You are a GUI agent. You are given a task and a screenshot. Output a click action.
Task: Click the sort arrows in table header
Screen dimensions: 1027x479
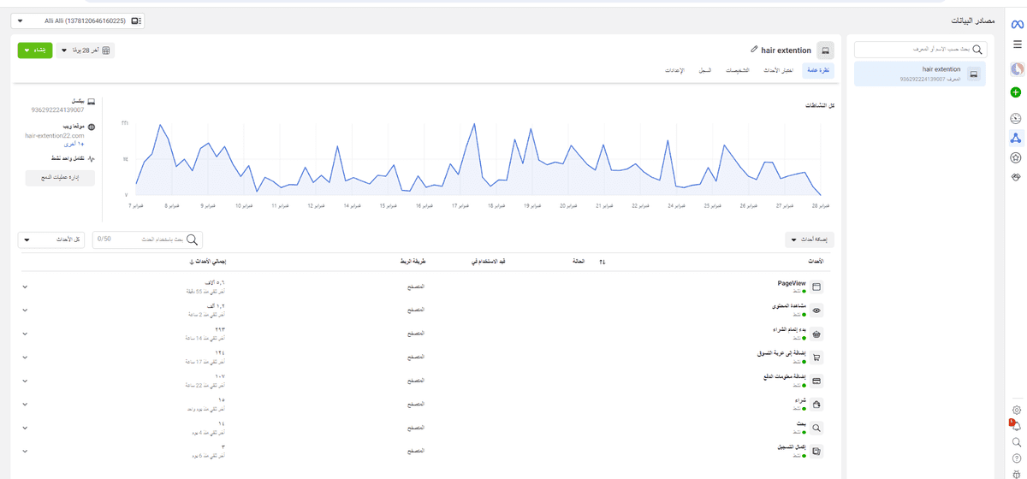(602, 262)
